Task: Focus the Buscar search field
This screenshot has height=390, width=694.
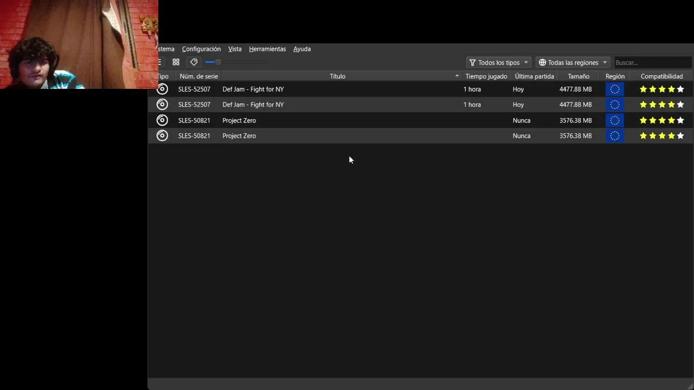Action: (653, 62)
